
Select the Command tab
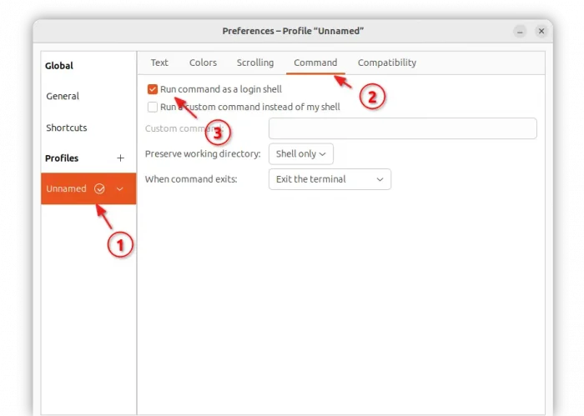(x=315, y=63)
